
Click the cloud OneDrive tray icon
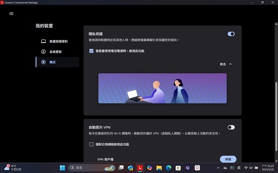(225, 168)
